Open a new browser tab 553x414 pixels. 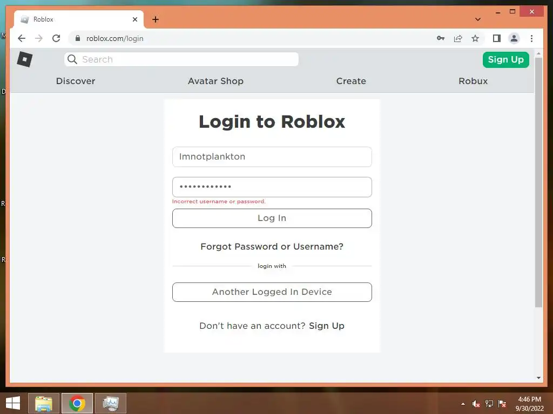(156, 19)
